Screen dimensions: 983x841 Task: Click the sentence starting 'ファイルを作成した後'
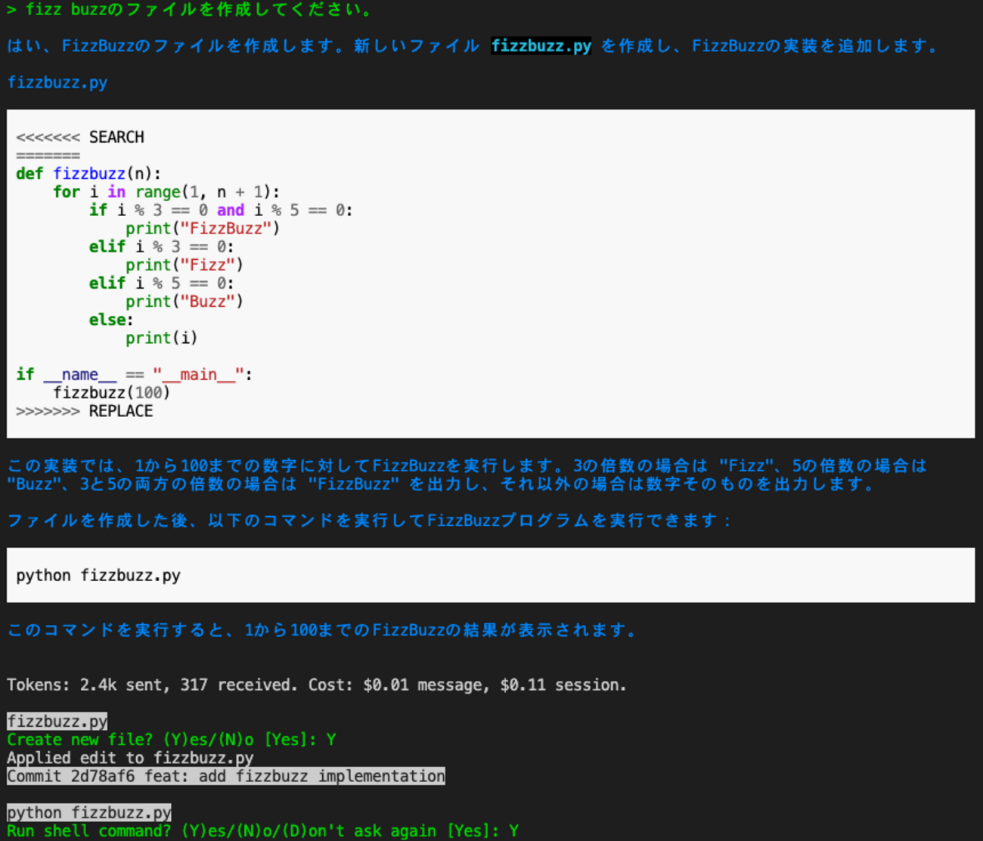tap(369, 520)
